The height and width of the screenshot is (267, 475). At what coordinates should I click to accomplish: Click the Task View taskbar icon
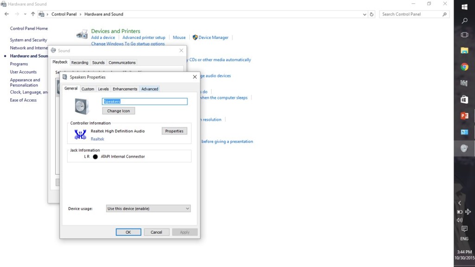click(x=464, y=35)
